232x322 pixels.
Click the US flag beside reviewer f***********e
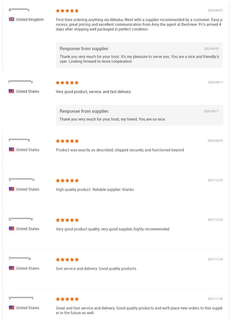coord(12,150)
